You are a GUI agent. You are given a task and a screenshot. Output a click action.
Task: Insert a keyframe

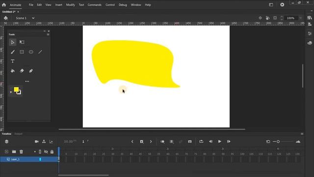[x=142, y=142]
